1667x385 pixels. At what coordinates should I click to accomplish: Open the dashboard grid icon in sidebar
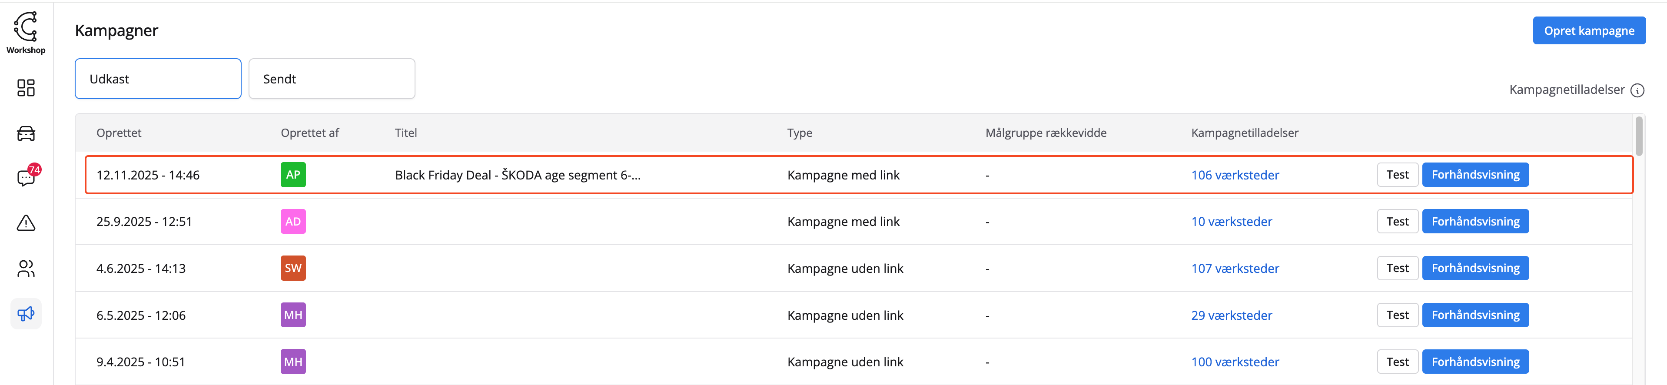click(26, 88)
